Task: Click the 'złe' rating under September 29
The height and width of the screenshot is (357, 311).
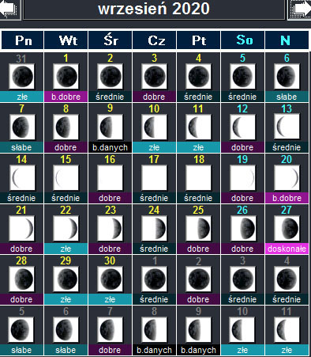Action: click(66, 299)
